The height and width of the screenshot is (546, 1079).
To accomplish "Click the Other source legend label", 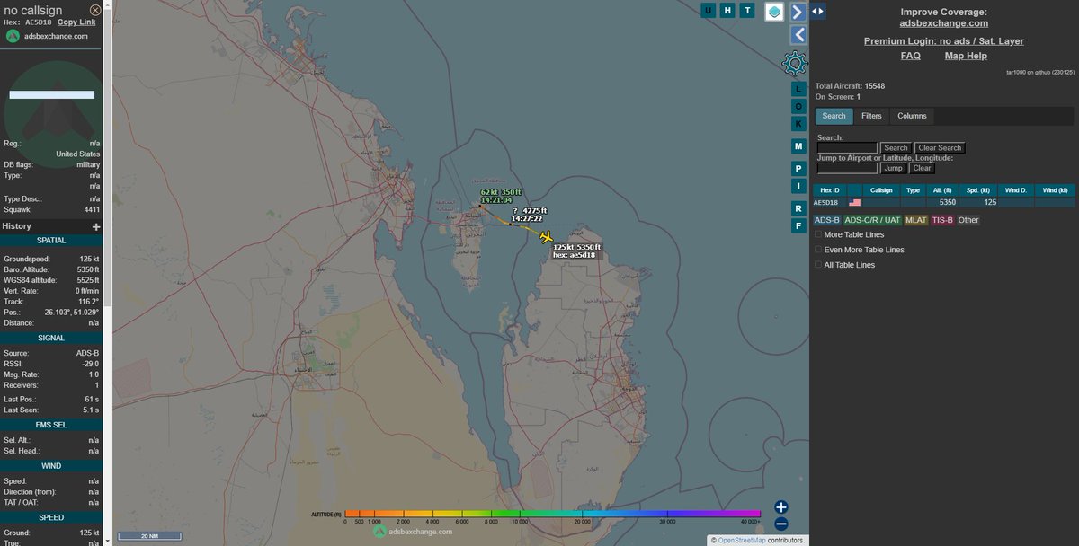I will pyautogui.click(x=968, y=220).
